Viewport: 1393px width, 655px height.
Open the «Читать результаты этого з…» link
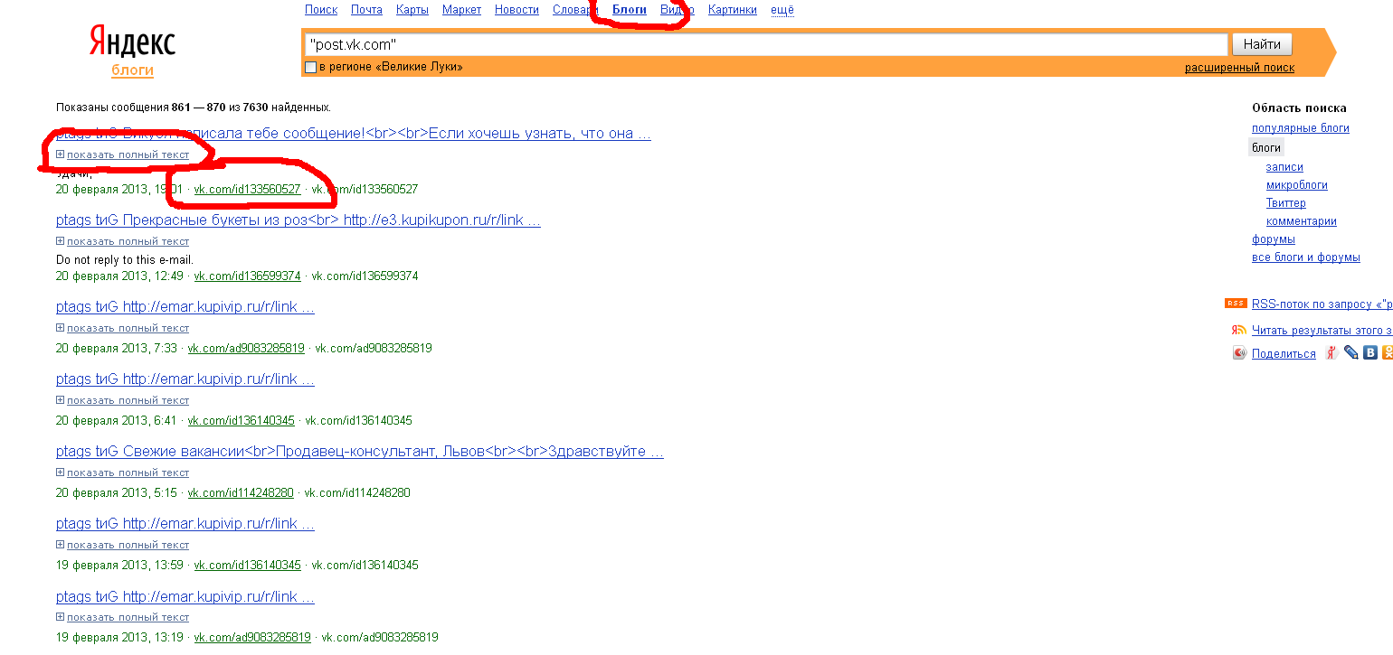pos(1322,331)
